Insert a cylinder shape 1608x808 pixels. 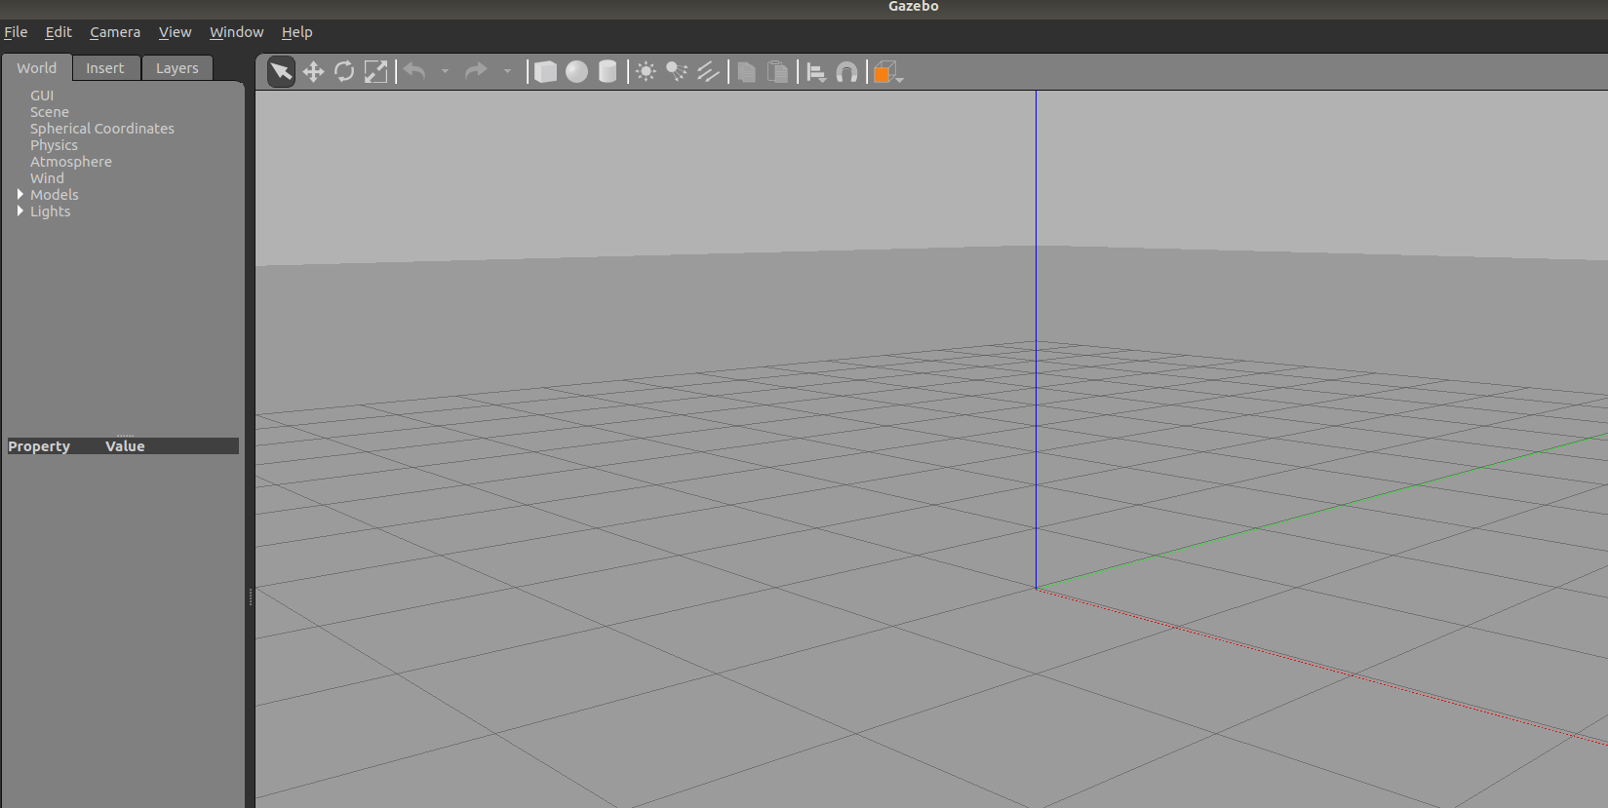[x=608, y=72]
